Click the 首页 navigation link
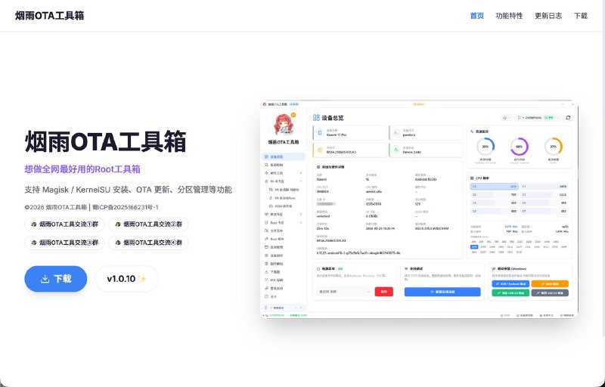 476,15
